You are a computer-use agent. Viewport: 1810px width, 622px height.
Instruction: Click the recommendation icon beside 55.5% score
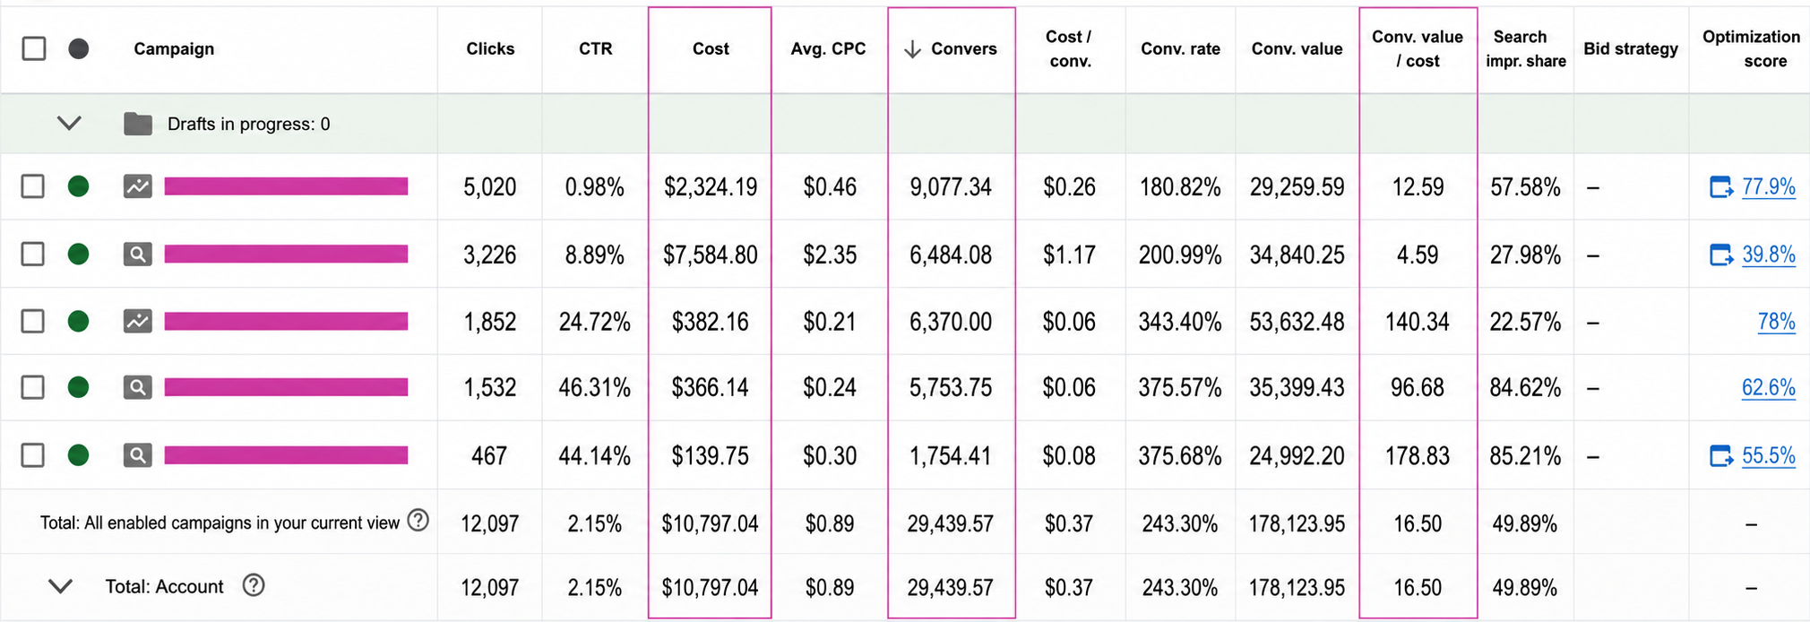point(1721,456)
